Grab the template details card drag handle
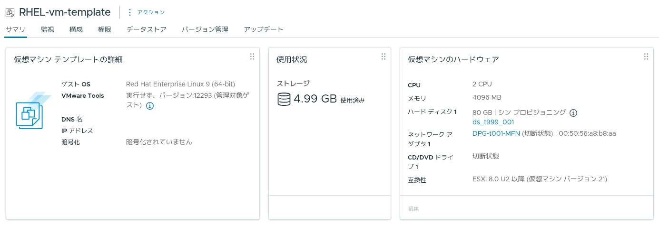 tap(252, 56)
